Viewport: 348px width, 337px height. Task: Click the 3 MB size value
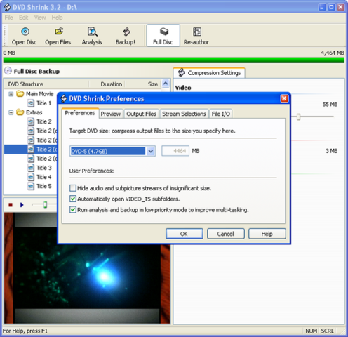click(331, 151)
